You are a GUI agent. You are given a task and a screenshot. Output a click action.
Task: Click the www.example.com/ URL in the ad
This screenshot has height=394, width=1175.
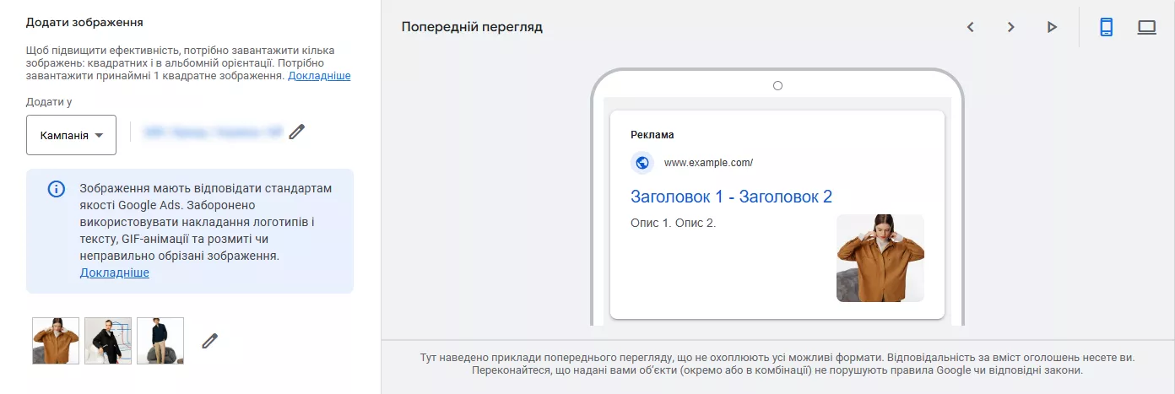pos(708,163)
